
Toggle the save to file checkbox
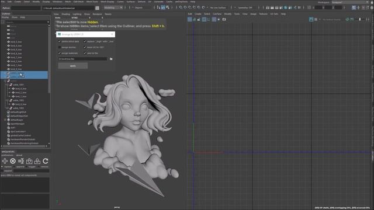point(85,53)
